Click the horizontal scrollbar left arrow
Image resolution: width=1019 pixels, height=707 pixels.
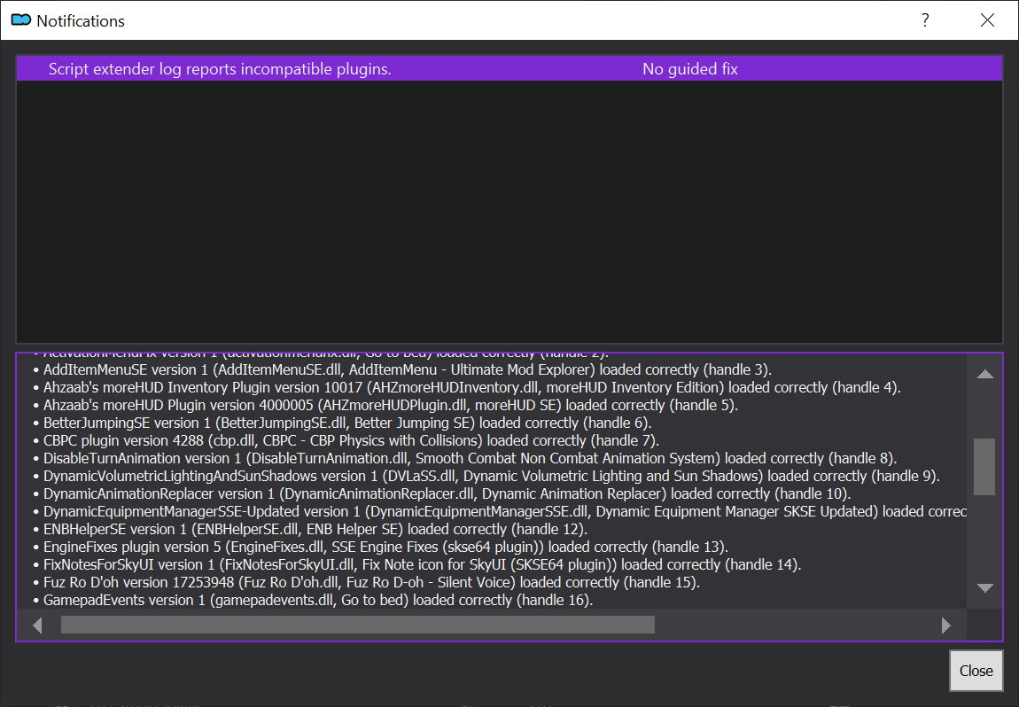(37, 625)
